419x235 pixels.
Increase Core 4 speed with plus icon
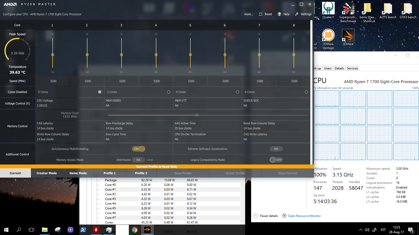pos(156,34)
